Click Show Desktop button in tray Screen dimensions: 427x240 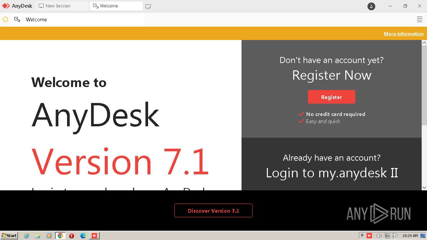point(423,236)
